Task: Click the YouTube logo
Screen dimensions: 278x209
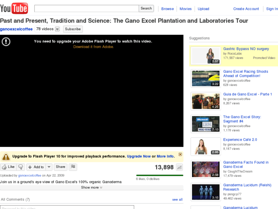Action: point(14,8)
